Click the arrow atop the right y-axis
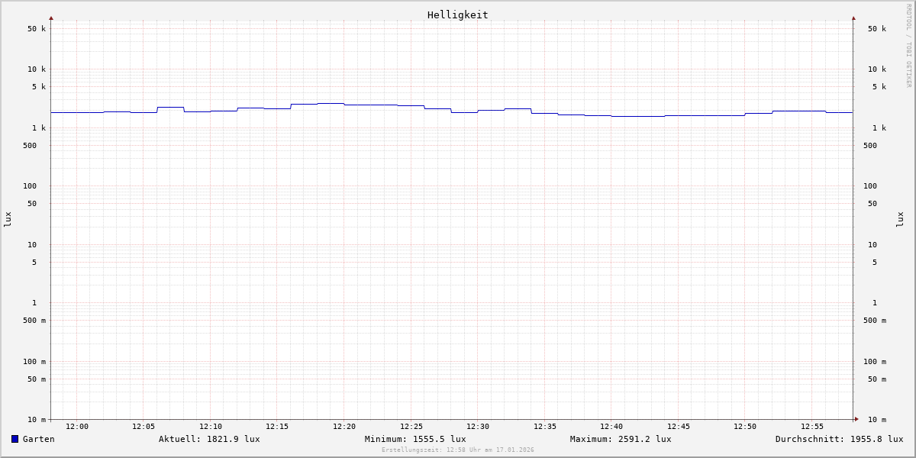This screenshot has width=916, height=458. point(853,18)
